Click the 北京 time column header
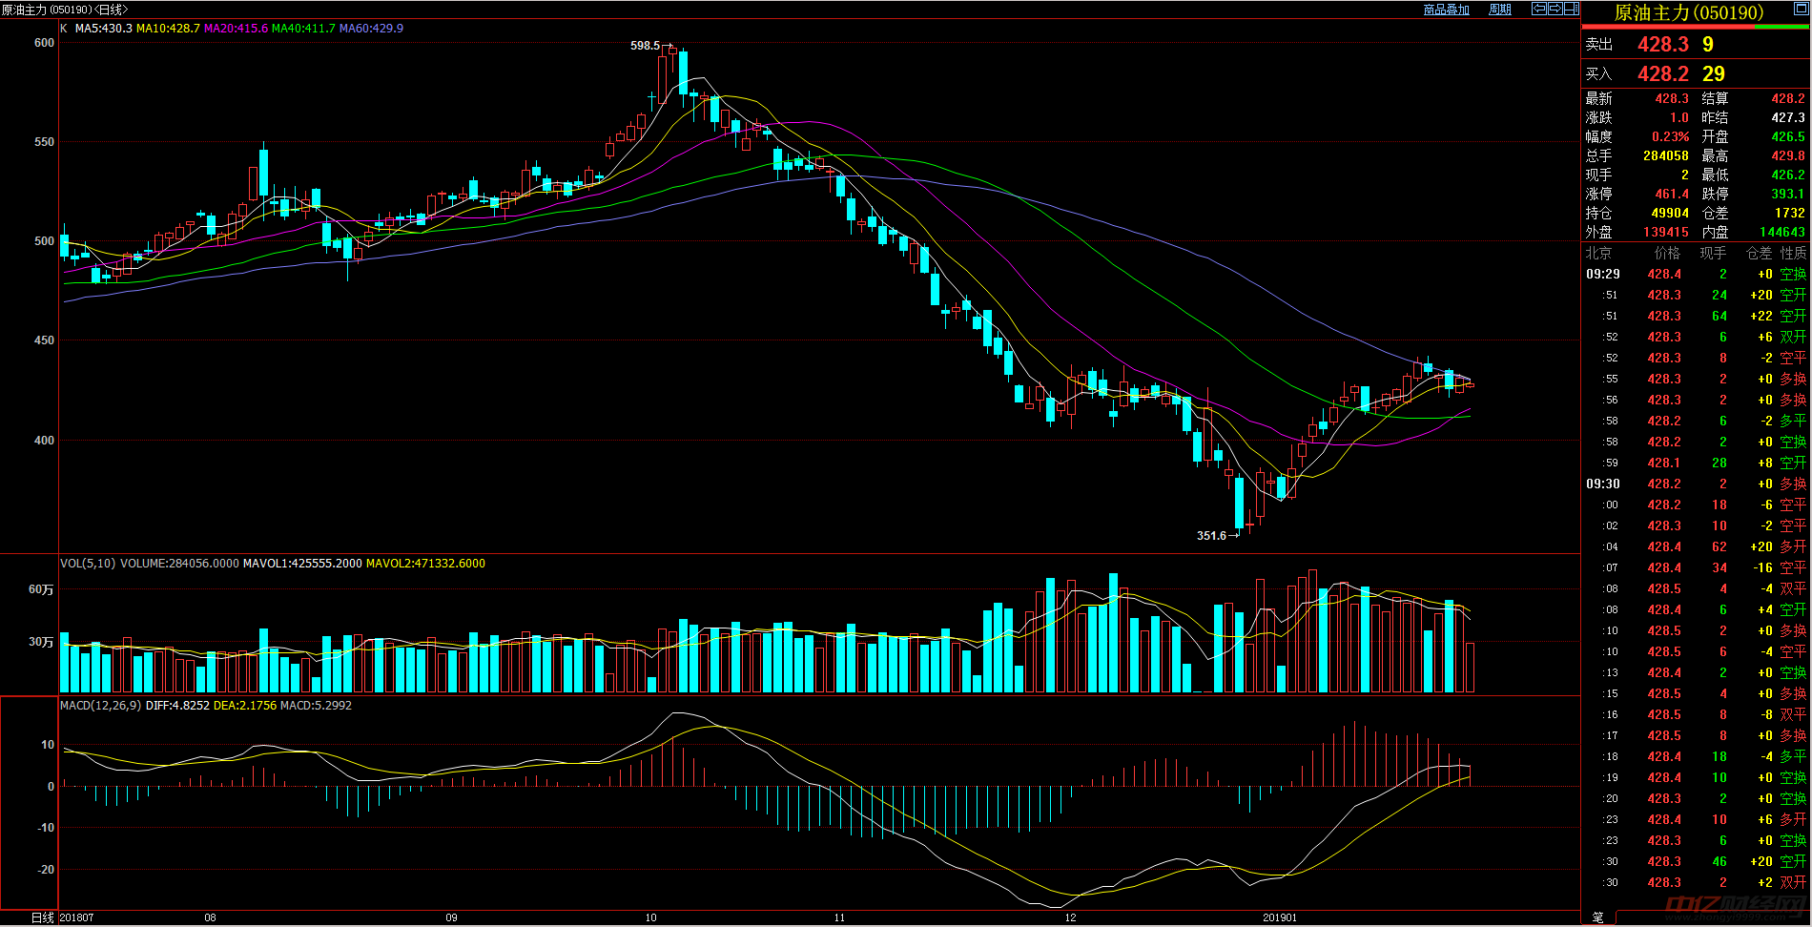The image size is (1812, 927). [x=1598, y=253]
